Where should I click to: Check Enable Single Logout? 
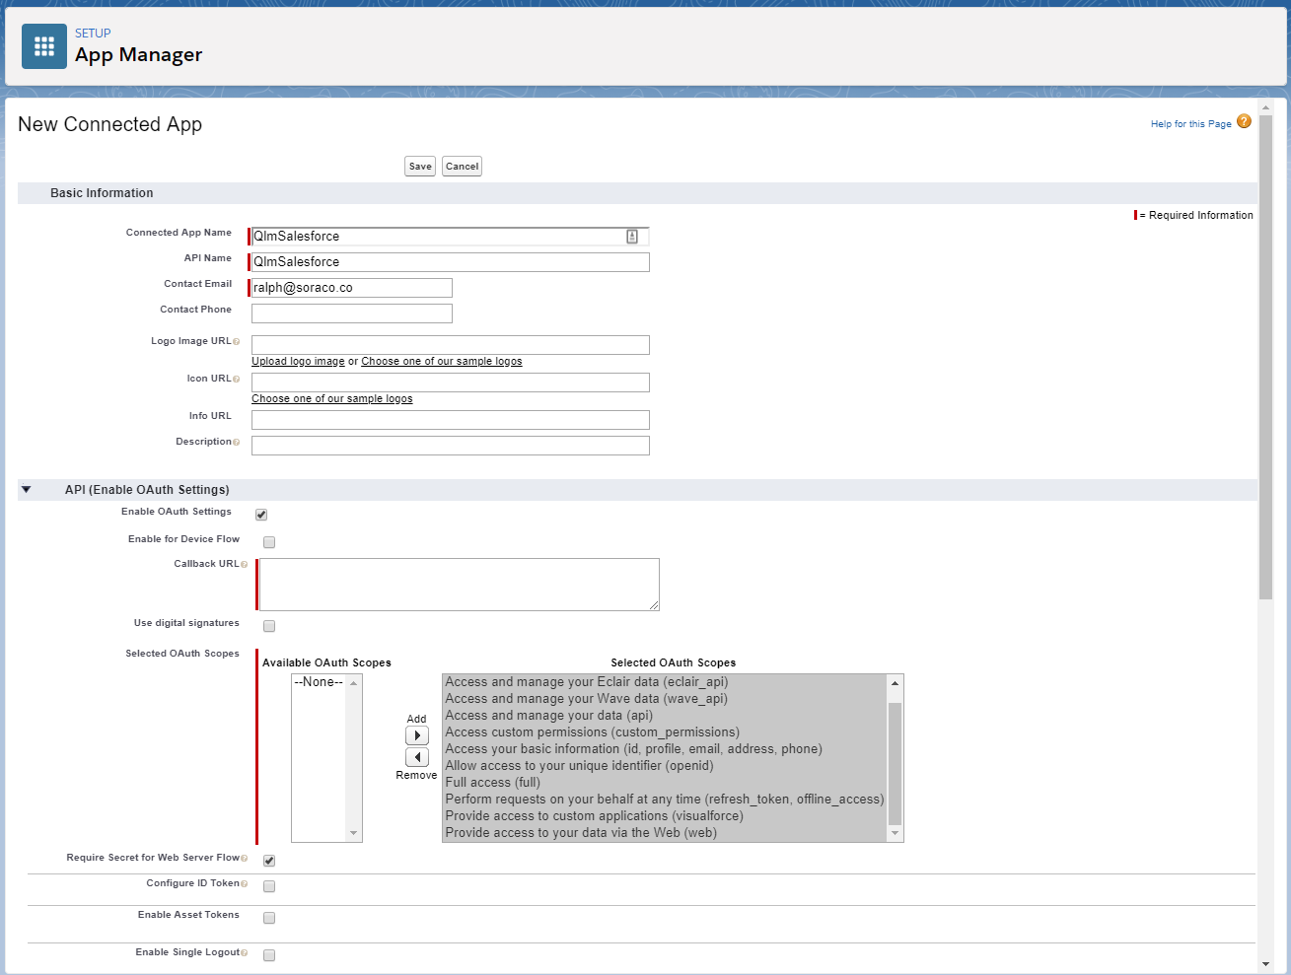[x=269, y=955]
